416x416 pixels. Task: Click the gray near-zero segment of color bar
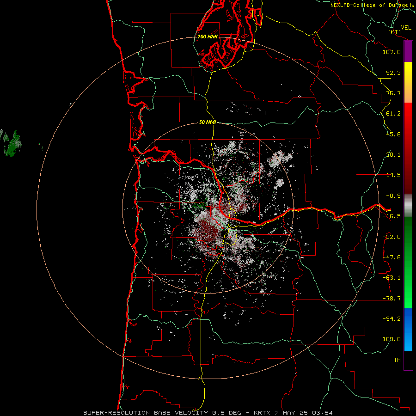(408, 206)
